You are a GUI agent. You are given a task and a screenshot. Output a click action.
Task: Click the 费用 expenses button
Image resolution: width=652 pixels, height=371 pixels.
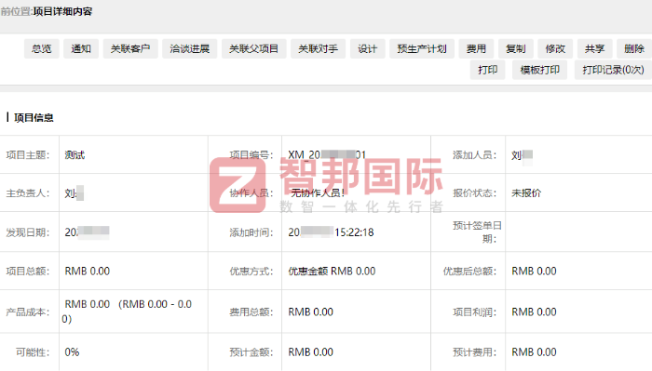(477, 49)
